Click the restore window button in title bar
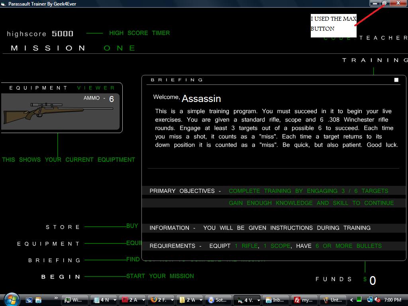The width and height of the screenshot is (408, 306). pos(384,3)
